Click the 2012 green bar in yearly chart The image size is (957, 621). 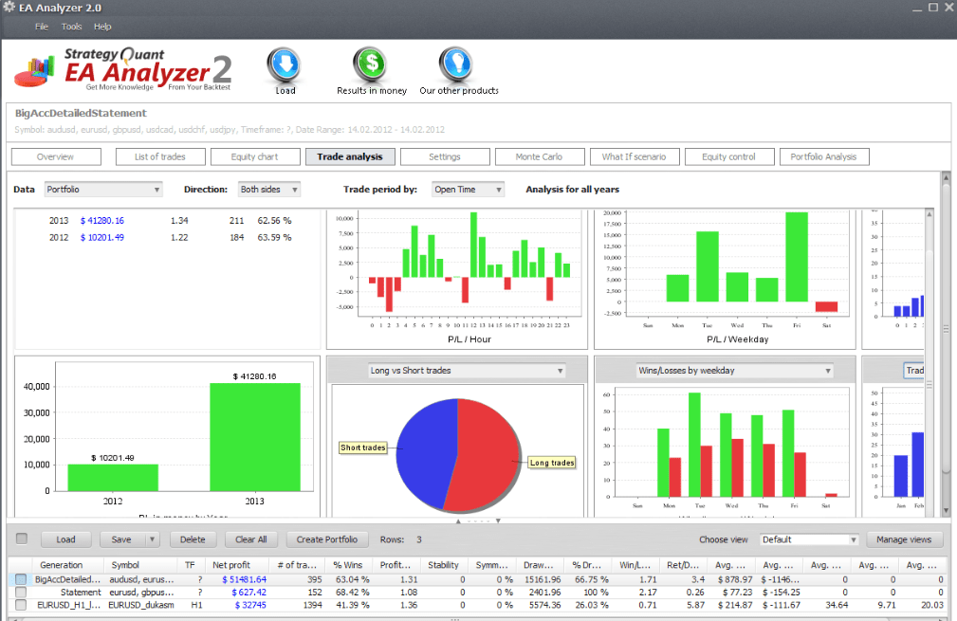click(113, 478)
